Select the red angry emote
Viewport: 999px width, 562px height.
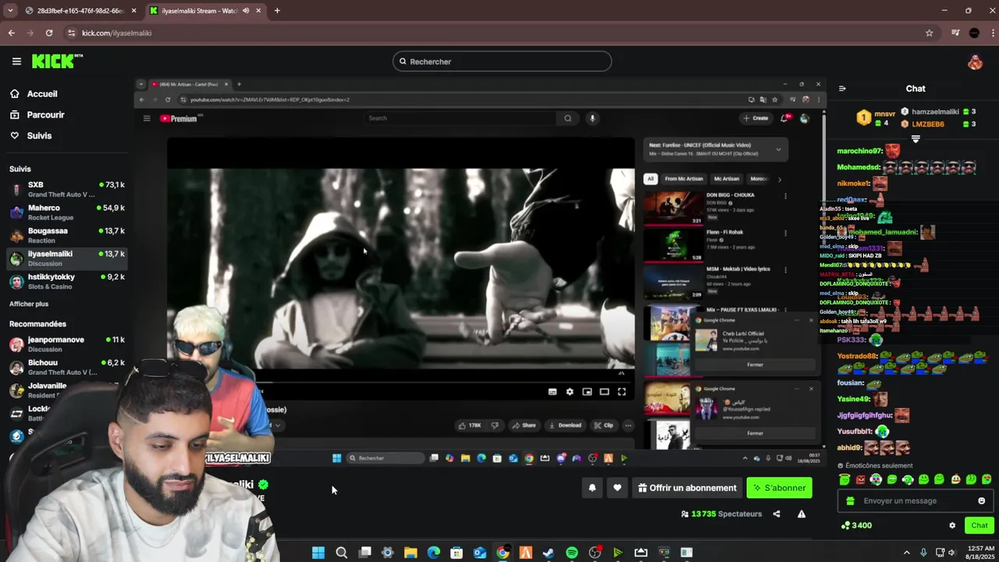click(860, 479)
